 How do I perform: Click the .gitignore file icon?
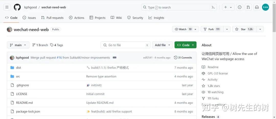click(x=12, y=85)
